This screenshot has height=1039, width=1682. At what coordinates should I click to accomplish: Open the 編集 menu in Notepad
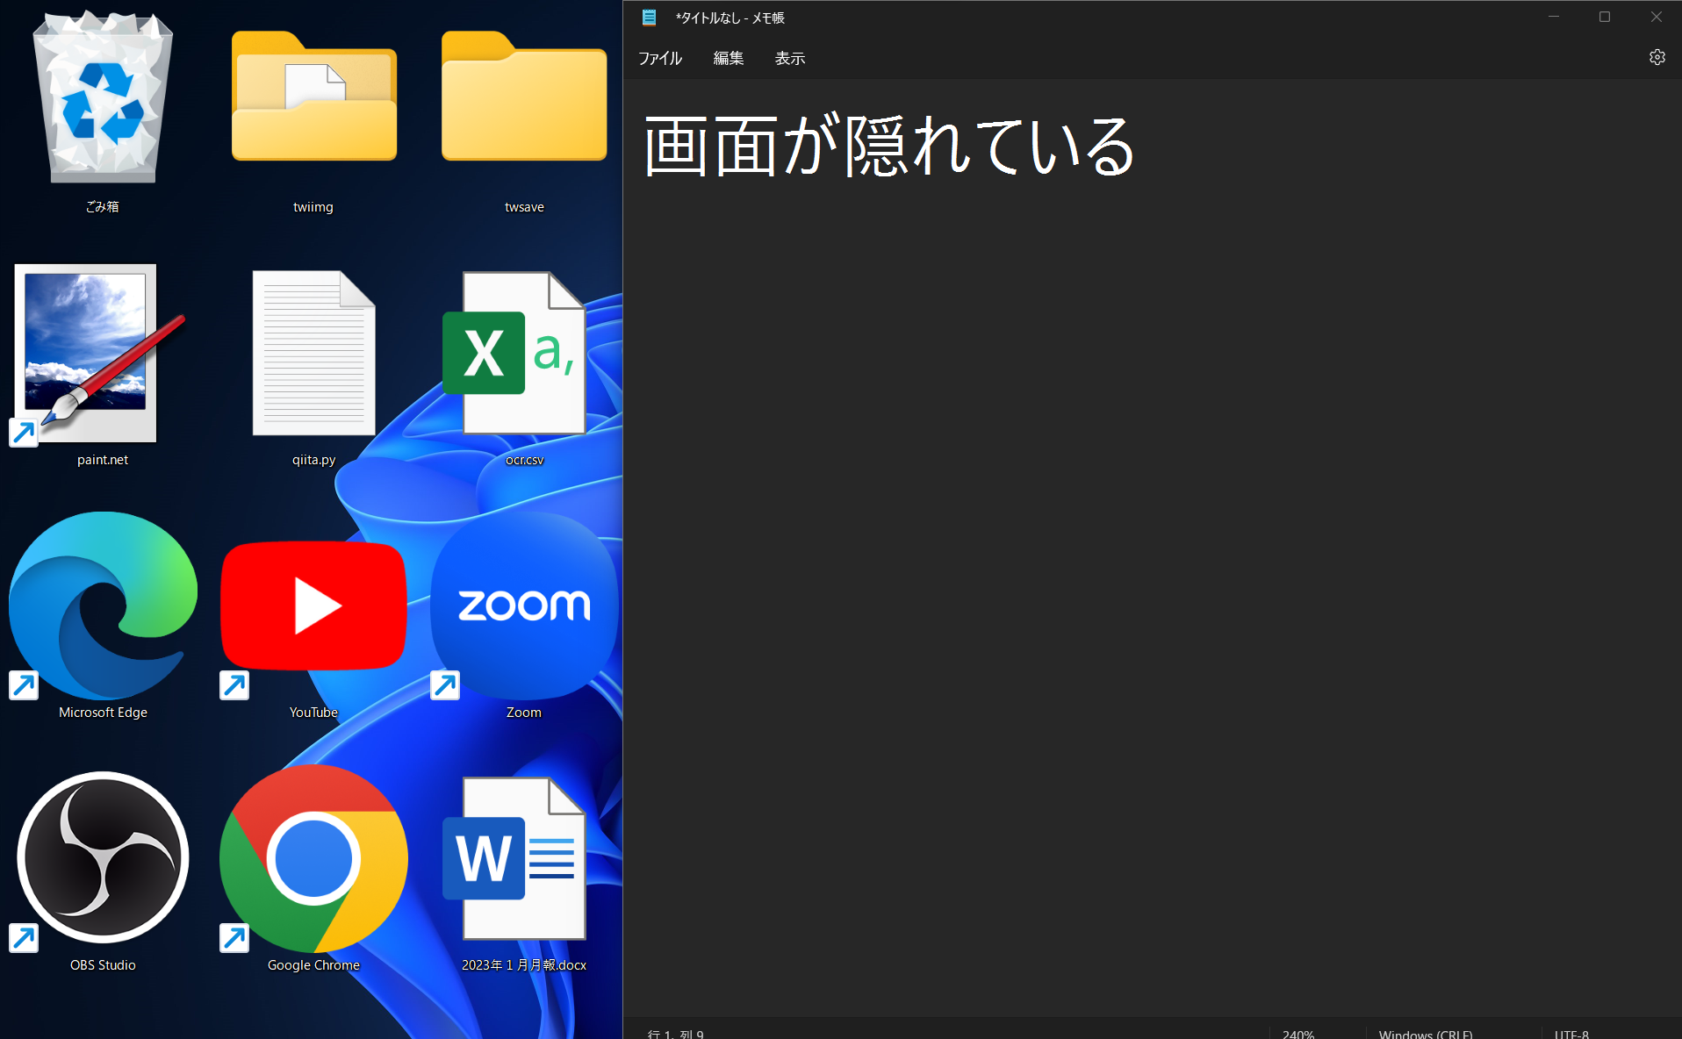[729, 58]
